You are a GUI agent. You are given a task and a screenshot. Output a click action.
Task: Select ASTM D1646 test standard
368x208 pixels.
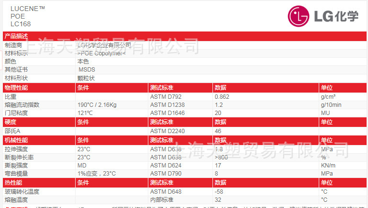click(167, 113)
